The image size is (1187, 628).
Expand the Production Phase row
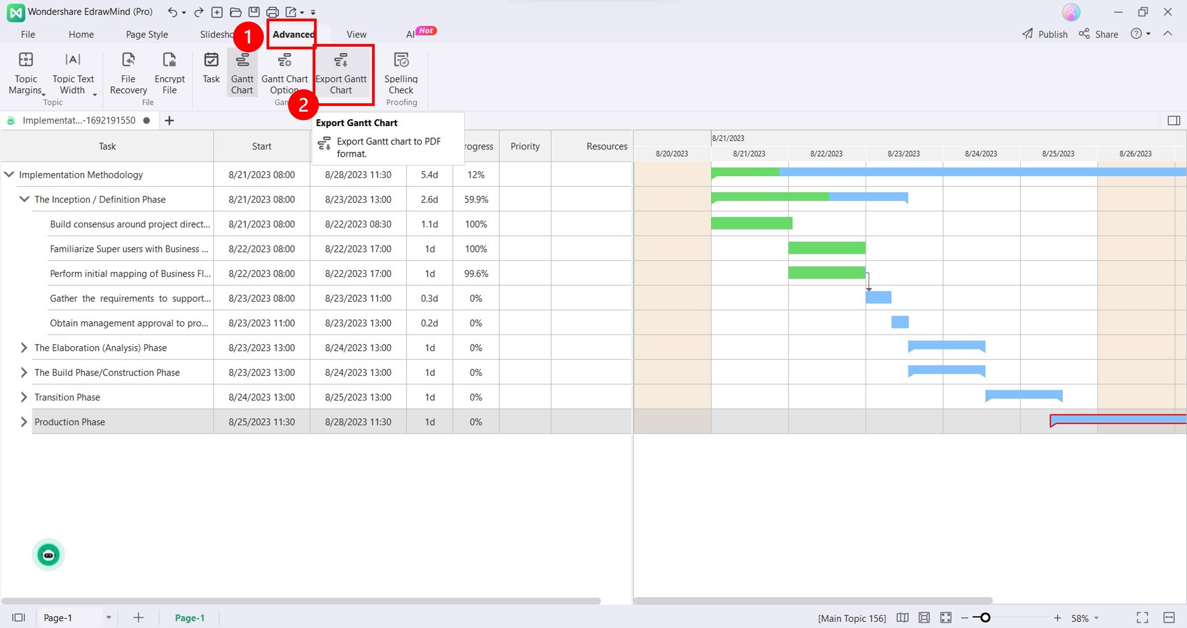(x=24, y=422)
